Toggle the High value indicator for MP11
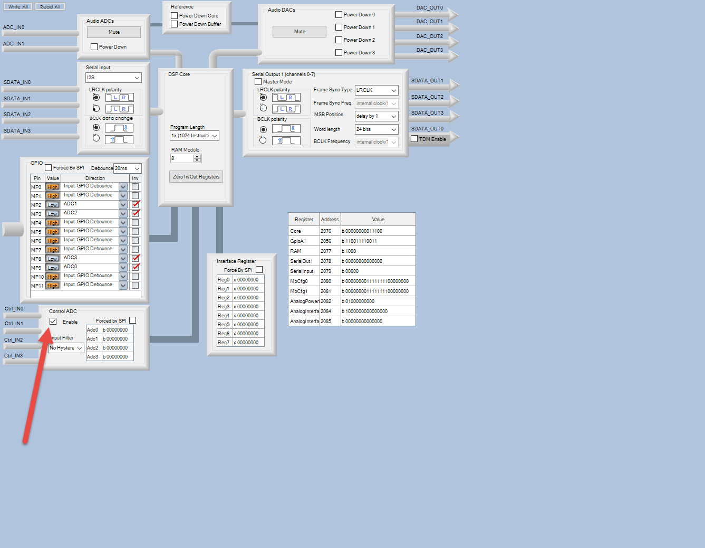Screen dimensions: 705x548 52,286
